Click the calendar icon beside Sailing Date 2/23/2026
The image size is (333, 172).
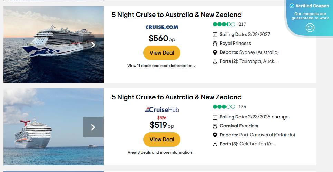click(215, 117)
